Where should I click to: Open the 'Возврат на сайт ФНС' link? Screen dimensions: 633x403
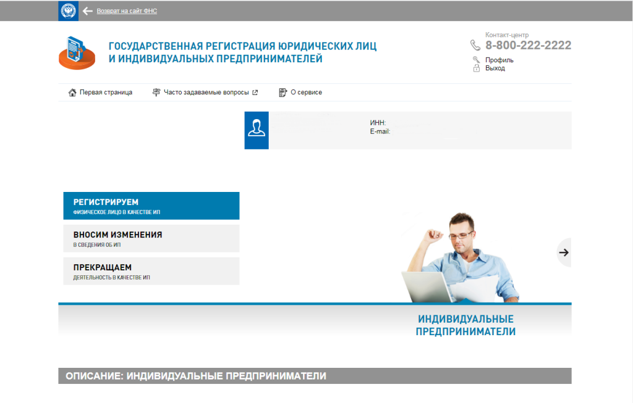click(x=127, y=11)
